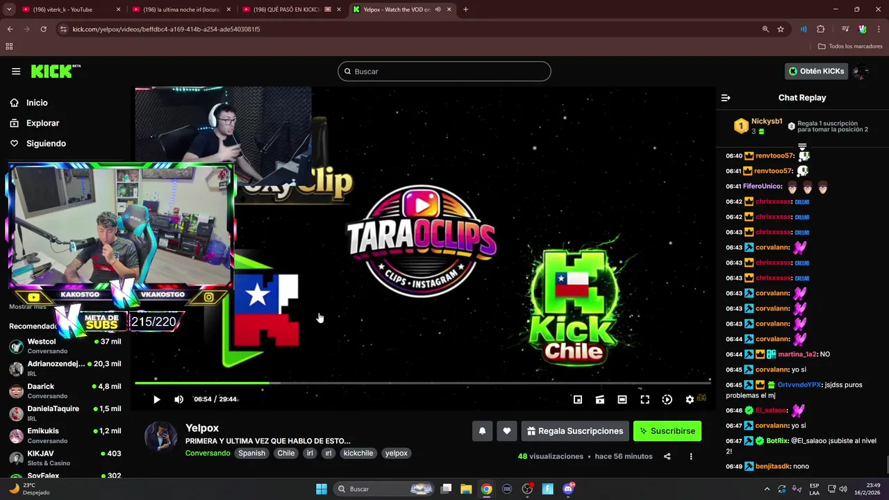This screenshot has height=500, width=889.
Task: Select the Chile tag
Action: tap(286, 453)
